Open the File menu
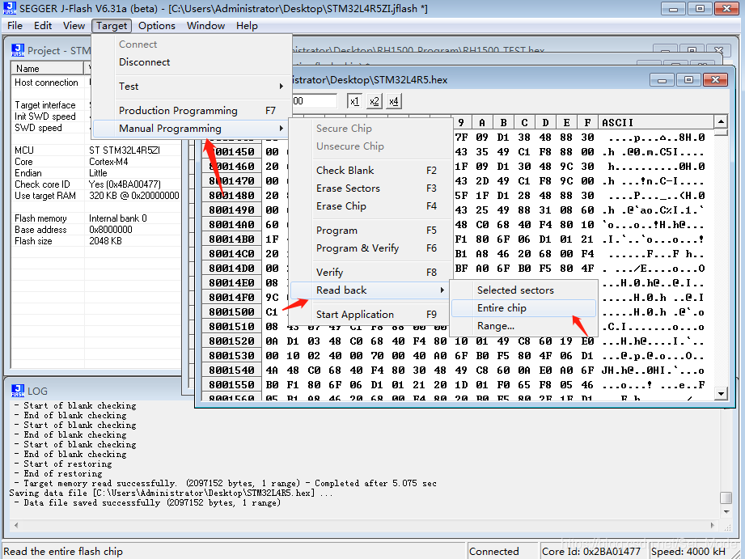745x559 pixels. [x=15, y=26]
